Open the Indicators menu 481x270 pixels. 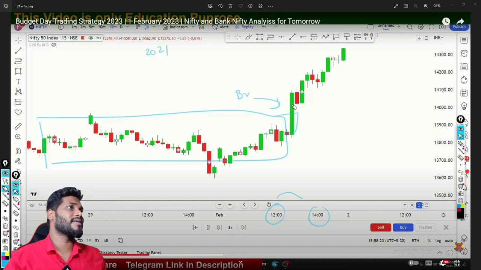coord(175,27)
